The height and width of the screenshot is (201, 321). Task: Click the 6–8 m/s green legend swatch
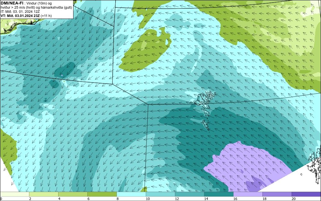click(x=102, y=194)
